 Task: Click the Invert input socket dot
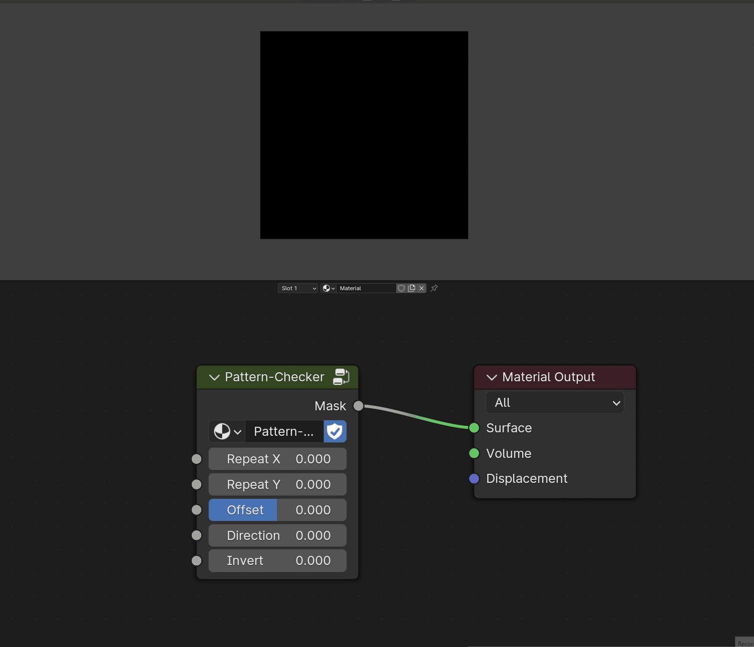(x=196, y=560)
